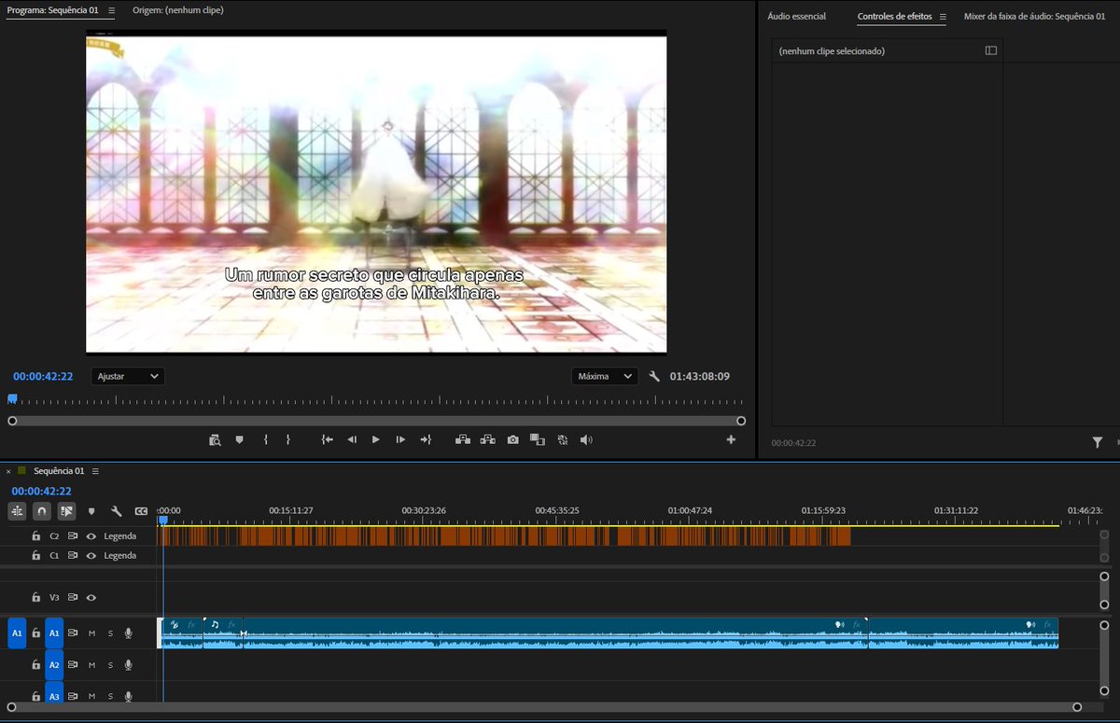Image resolution: width=1120 pixels, height=723 pixels.
Task: Mark Out point with brace icon
Action: point(287,439)
